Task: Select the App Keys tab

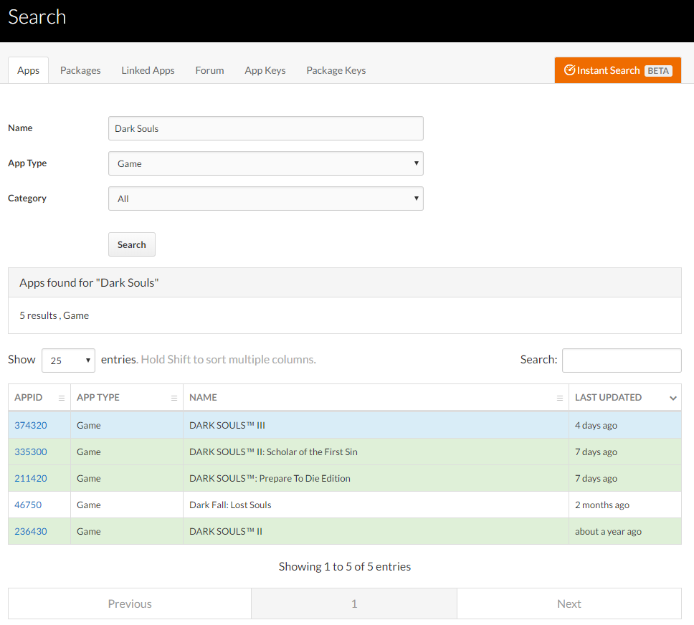Action: tap(265, 70)
